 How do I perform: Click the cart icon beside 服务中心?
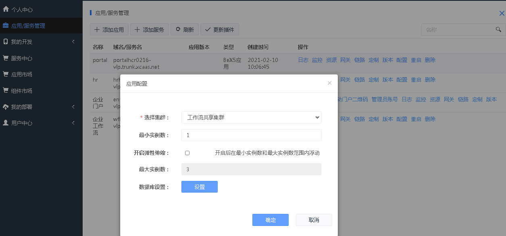[6, 58]
